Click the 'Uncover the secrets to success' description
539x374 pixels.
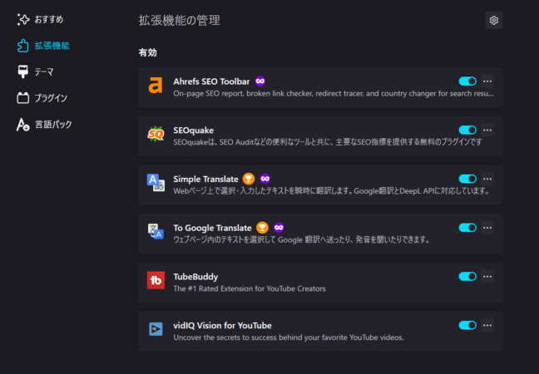tap(289, 337)
